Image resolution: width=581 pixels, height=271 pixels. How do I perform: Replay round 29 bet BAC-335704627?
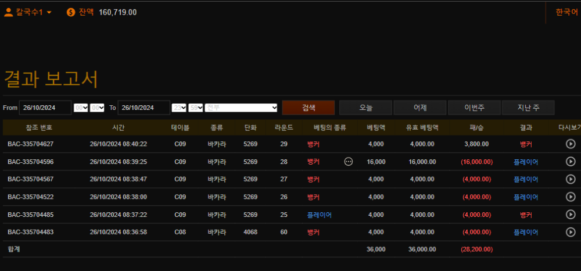[x=570, y=144]
